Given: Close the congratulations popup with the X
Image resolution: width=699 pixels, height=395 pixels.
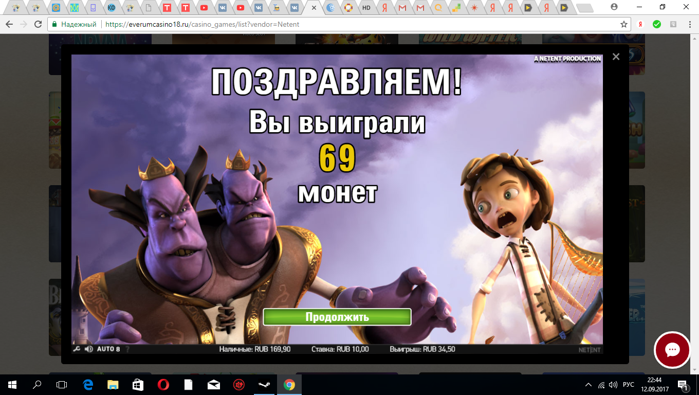Looking at the screenshot, I should pyautogui.click(x=616, y=57).
